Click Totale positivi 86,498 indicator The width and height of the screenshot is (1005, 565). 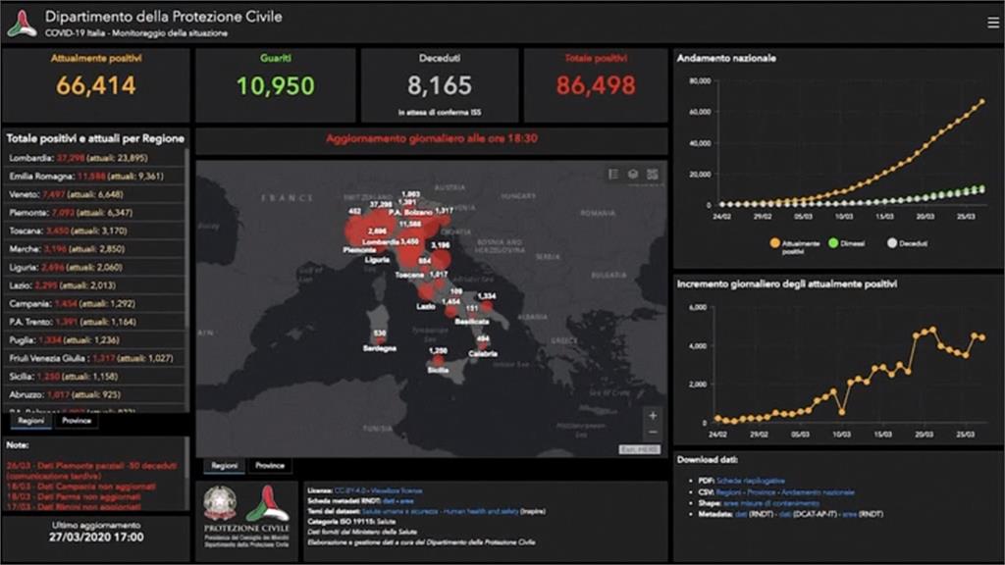pos(596,85)
